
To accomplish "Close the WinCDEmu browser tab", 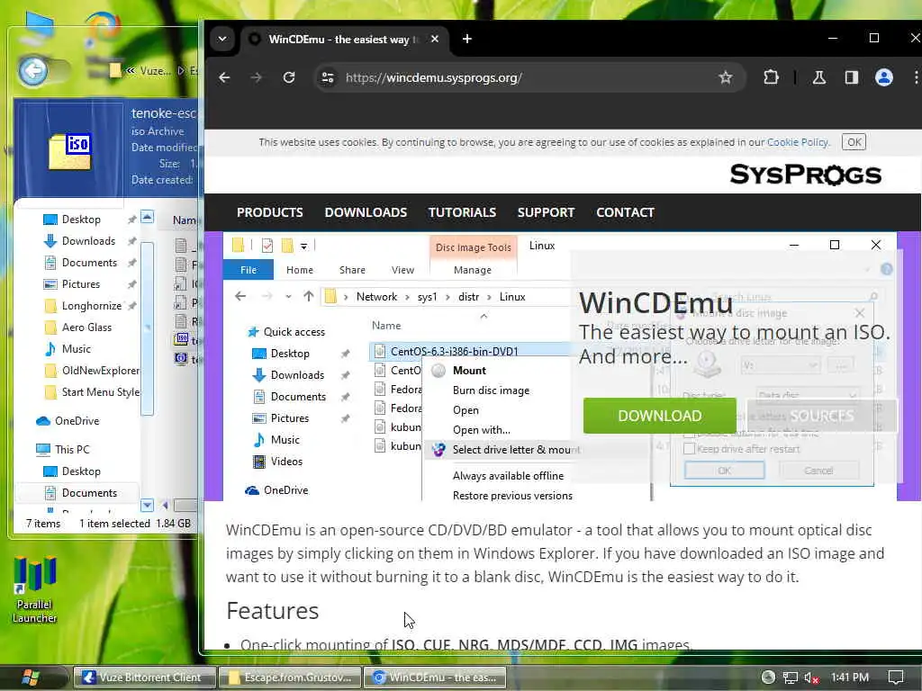I will point(435,39).
